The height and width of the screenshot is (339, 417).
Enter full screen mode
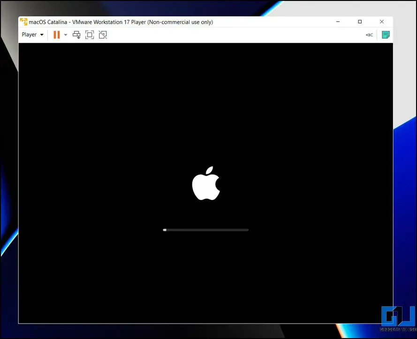pos(90,35)
